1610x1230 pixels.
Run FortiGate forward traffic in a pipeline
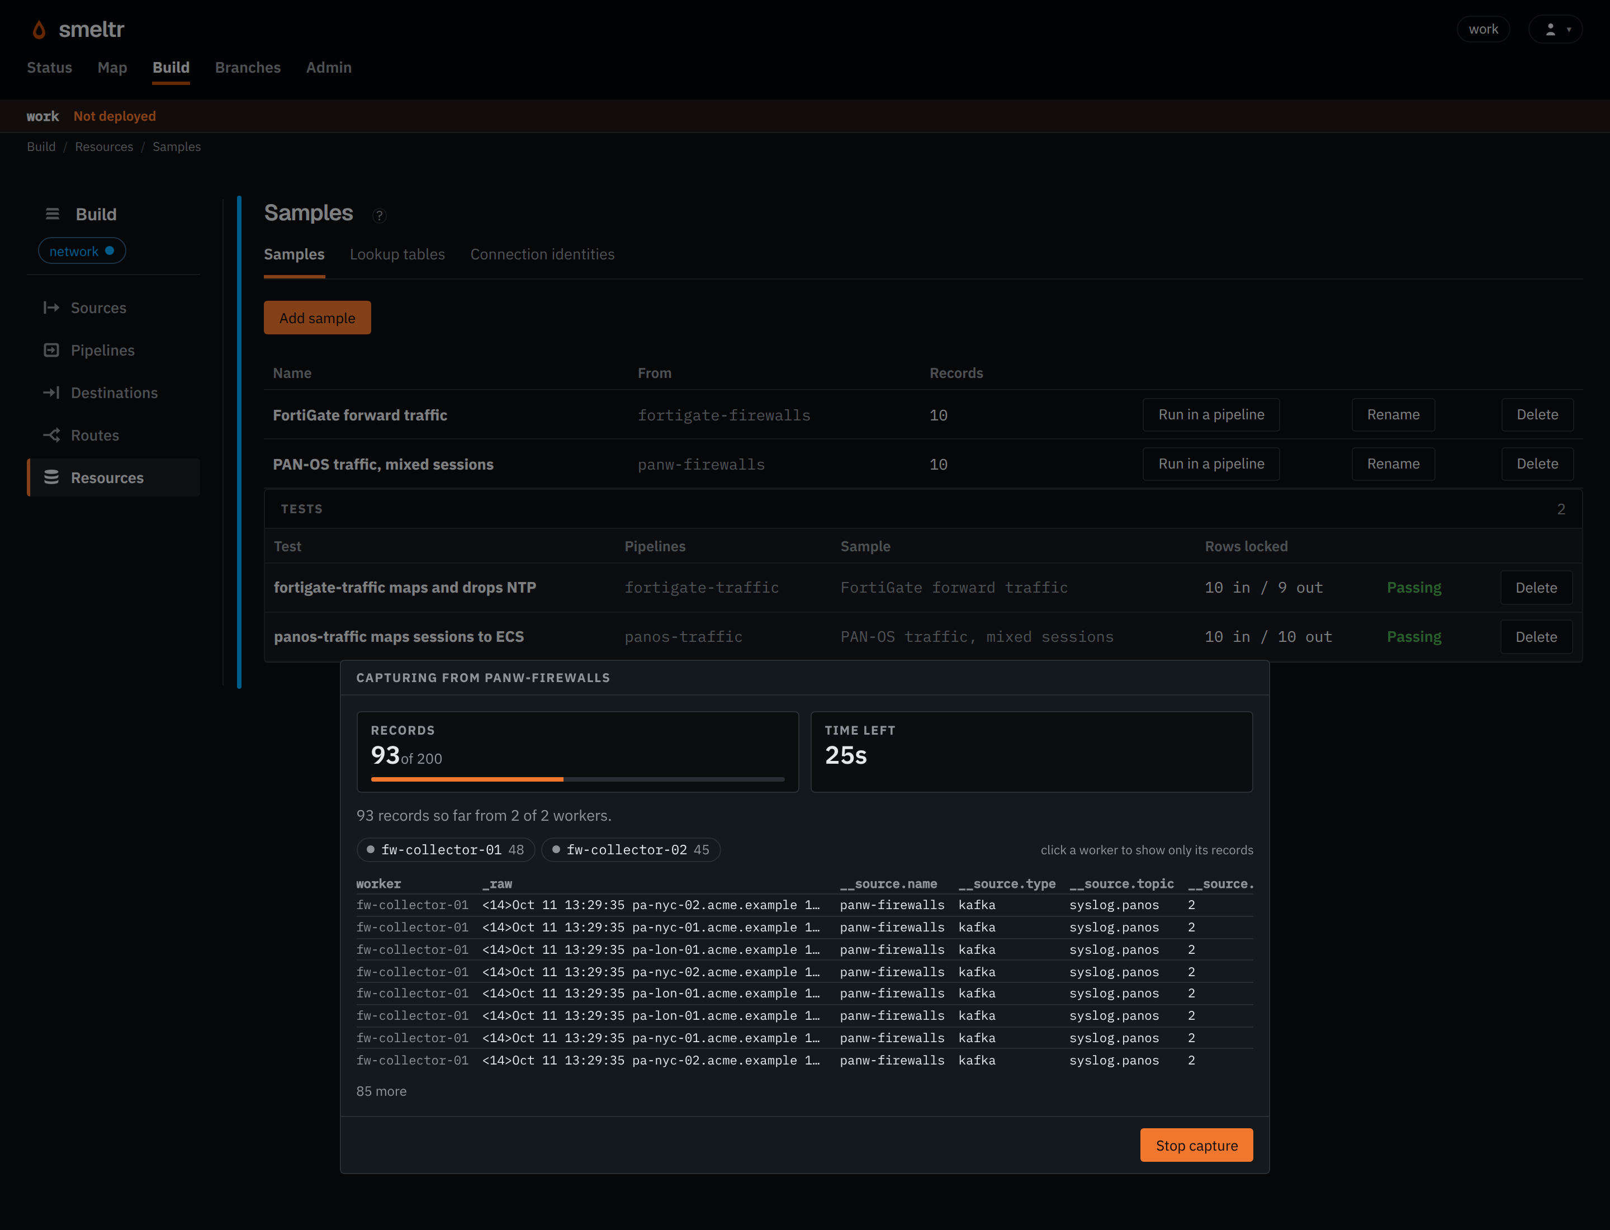click(1211, 414)
